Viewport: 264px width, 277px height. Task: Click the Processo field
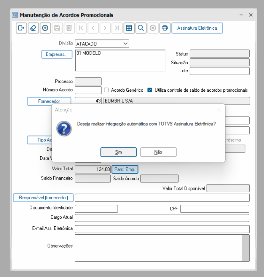[88, 82]
